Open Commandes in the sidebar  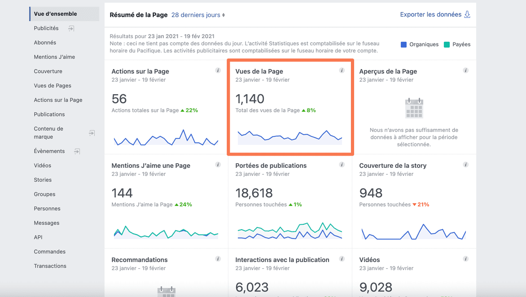(50, 252)
